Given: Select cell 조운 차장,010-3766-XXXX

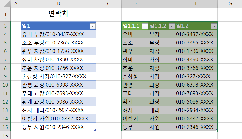Looking at the screenshot, I should [x=58, y=68].
